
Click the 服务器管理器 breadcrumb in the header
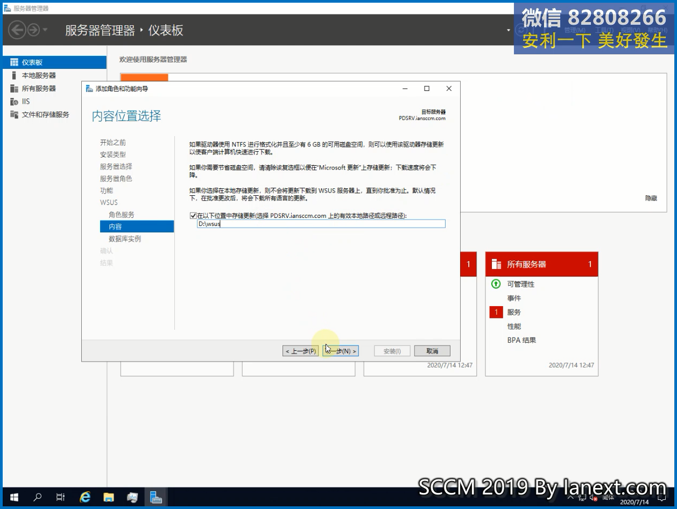[100, 30]
